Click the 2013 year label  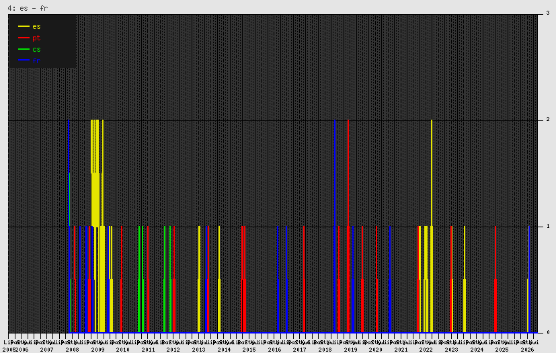tap(198, 350)
